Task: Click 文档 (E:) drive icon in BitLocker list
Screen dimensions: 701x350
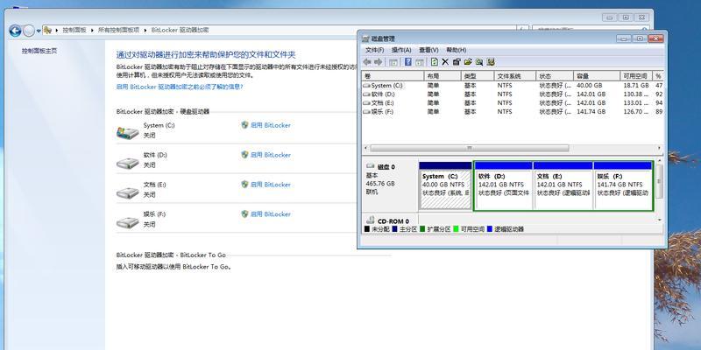Action: (127, 192)
